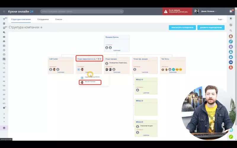Open the hamburger menu beside Кухни онлайн 24
This screenshot has width=237, height=148.
coord(4,12)
